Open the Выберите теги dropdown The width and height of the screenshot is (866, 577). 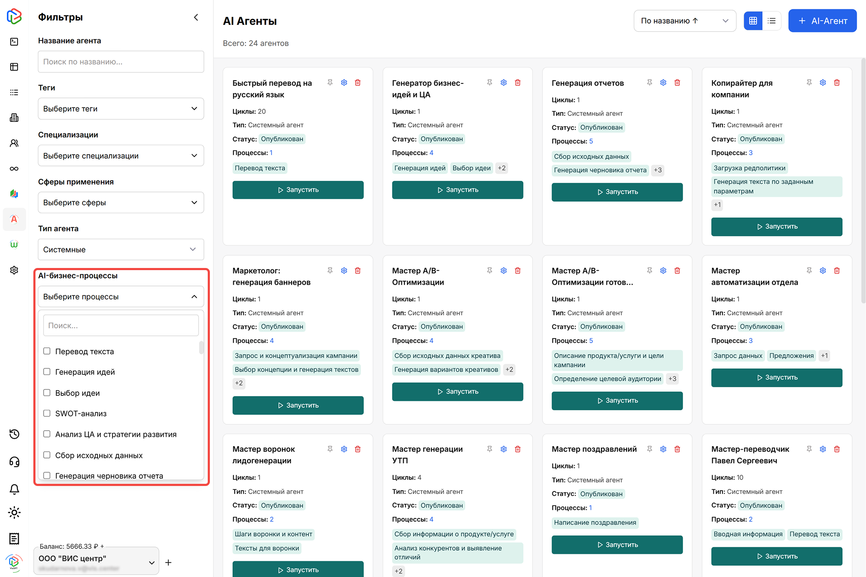121,109
